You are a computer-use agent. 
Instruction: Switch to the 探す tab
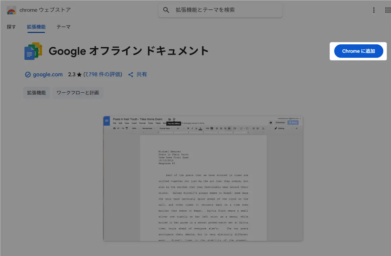[x=11, y=27]
